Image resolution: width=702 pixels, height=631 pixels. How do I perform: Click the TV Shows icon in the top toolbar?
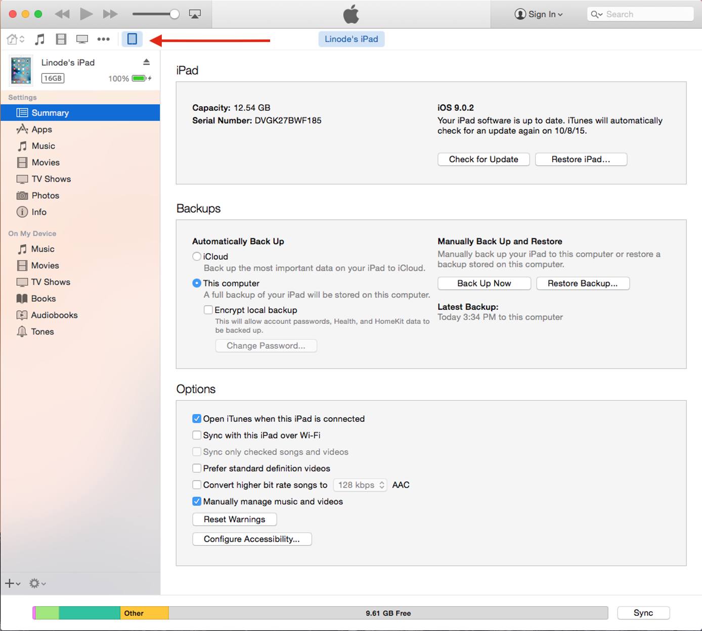click(82, 39)
